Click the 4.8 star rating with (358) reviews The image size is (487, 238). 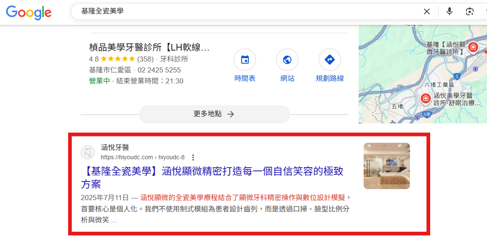[x=121, y=59]
